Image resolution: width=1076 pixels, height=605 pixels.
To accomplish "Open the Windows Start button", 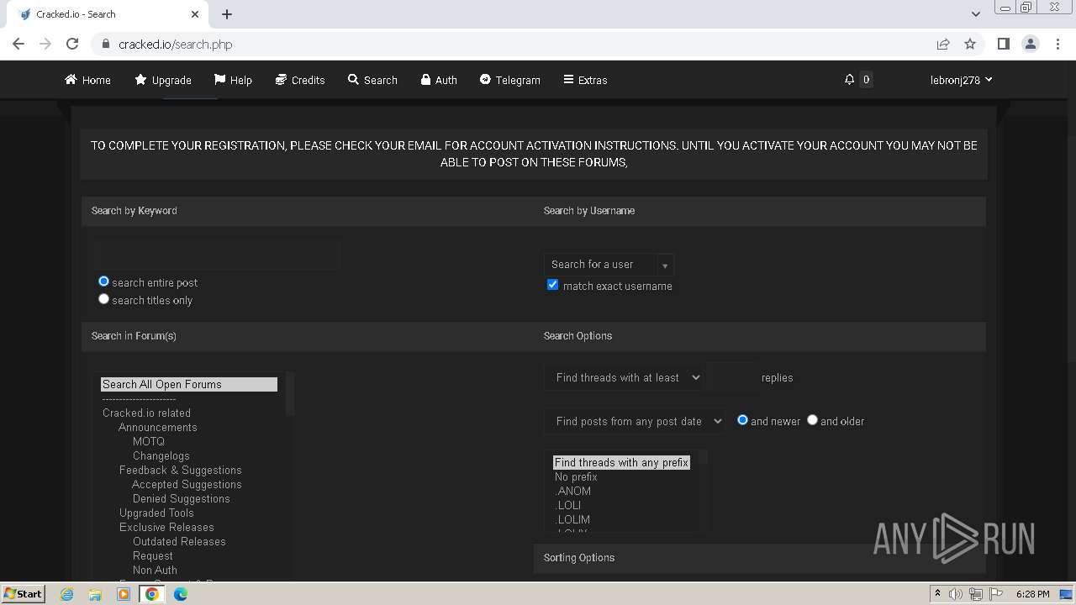I will (x=23, y=593).
